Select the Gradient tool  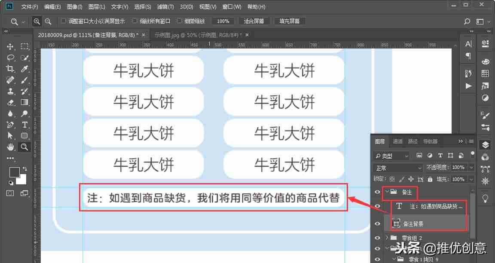click(24, 102)
